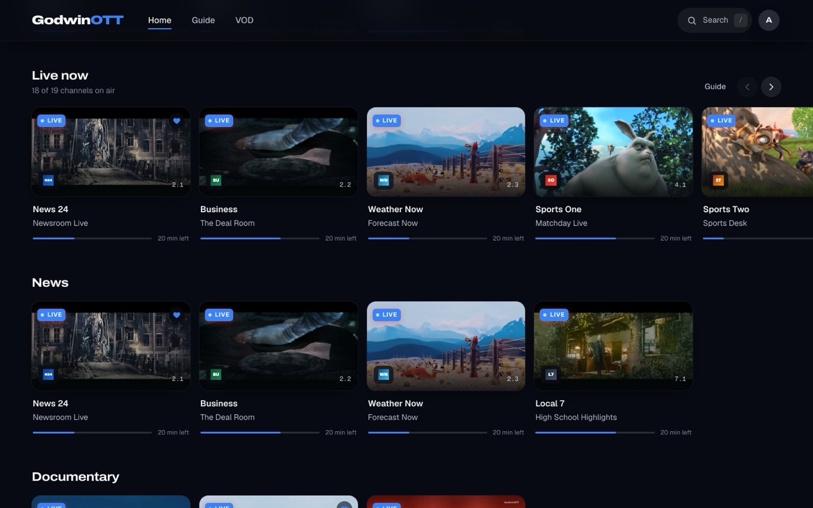Click the 'Documentary' section heading
The height and width of the screenshot is (508, 813).
[76, 477]
